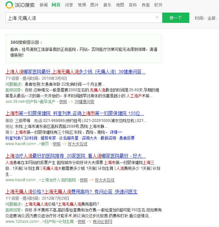Screen dimensions: 219x227
Task: Open the 科室列表/门诊时间 sublink
Action: click(x=21, y=138)
